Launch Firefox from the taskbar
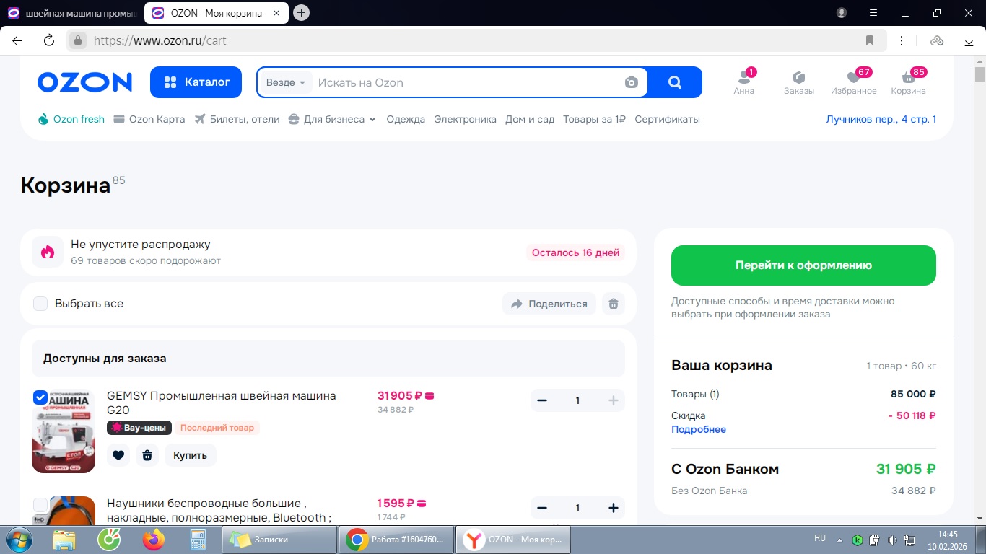Screen dimensions: 986x554 pos(154,539)
